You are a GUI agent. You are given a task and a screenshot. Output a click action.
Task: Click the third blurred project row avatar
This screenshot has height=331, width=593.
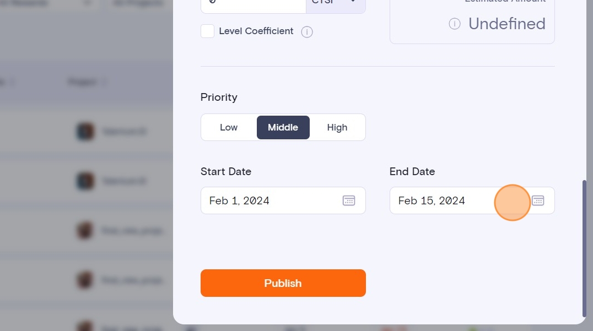pyautogui.click(x=85, y=231)
